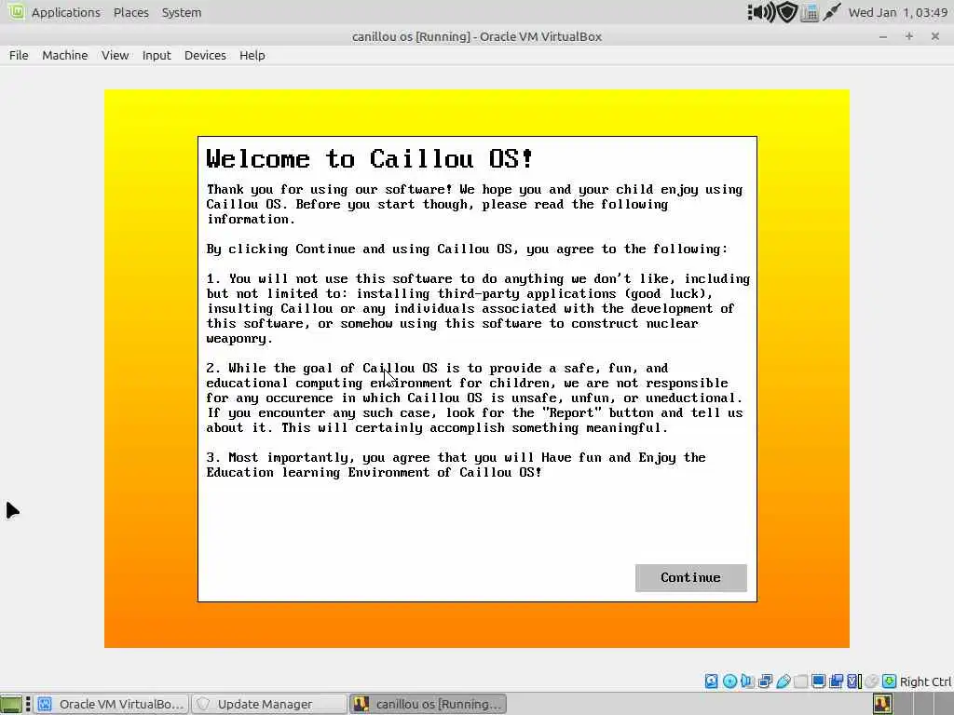
Task: Click the network connection plug icon
Action: tap(832, 12)
